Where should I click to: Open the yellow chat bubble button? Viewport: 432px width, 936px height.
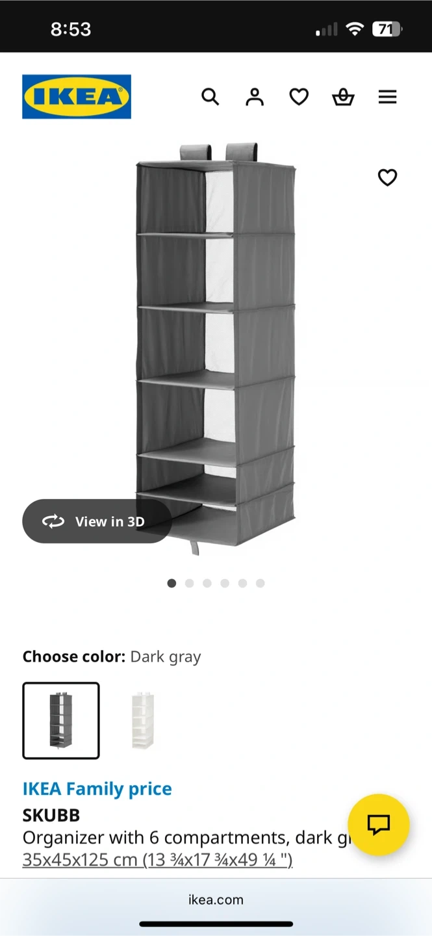(379, 825)
